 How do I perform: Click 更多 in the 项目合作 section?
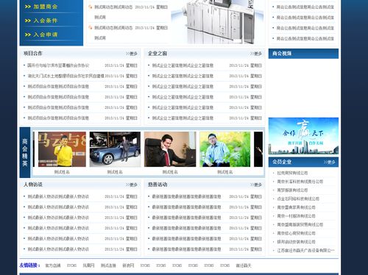pos(132,54)
